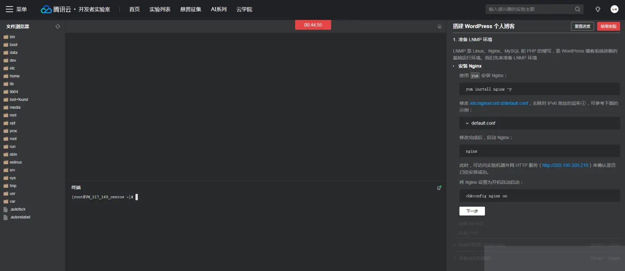Open the home folder
Viewport: 625px width, 271px height.
(12, 76)
